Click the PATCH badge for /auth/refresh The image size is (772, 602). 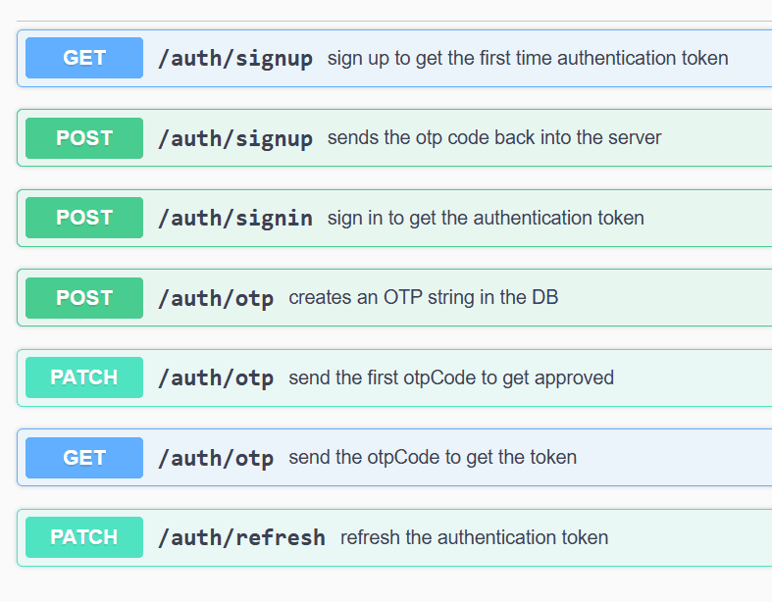pos(84,537)
